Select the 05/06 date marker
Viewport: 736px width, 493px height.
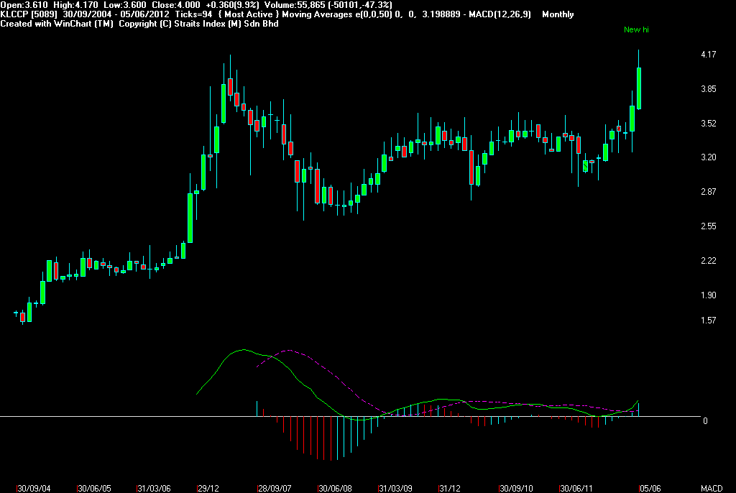(650, 489)
